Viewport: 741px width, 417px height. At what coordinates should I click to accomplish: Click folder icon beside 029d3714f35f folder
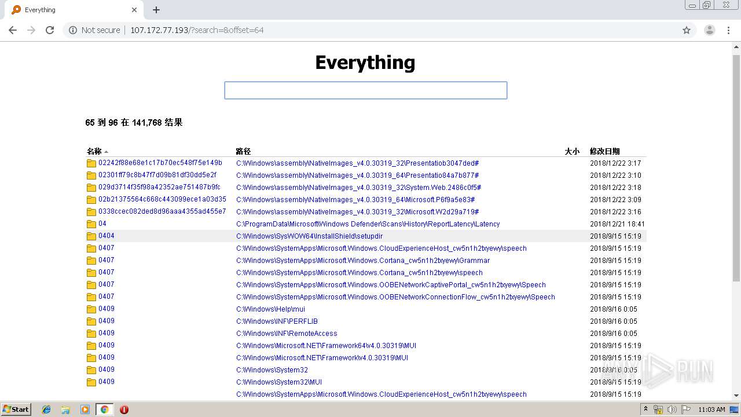(91, 188)
